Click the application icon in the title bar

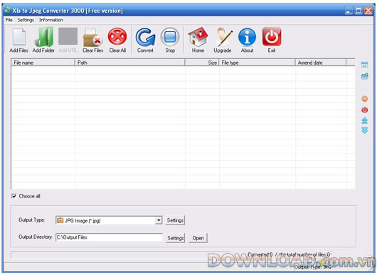(x=7, y=10)
